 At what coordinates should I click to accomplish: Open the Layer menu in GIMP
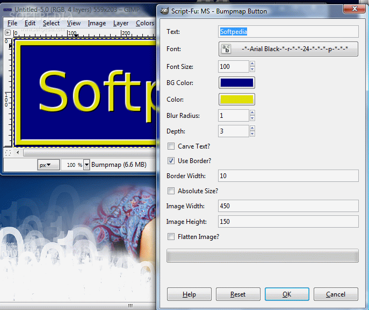click(121, 23)
